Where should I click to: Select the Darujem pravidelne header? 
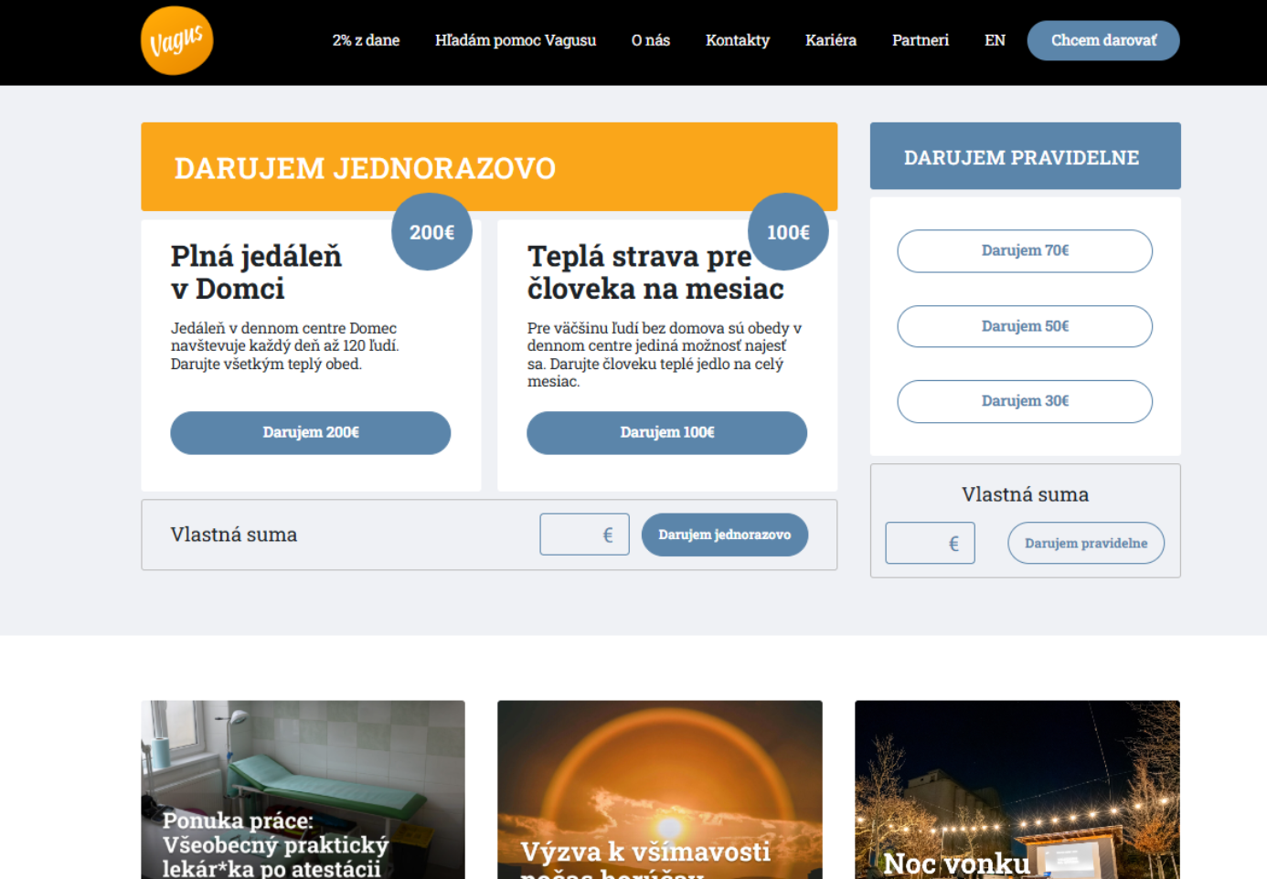[1026, 156]
